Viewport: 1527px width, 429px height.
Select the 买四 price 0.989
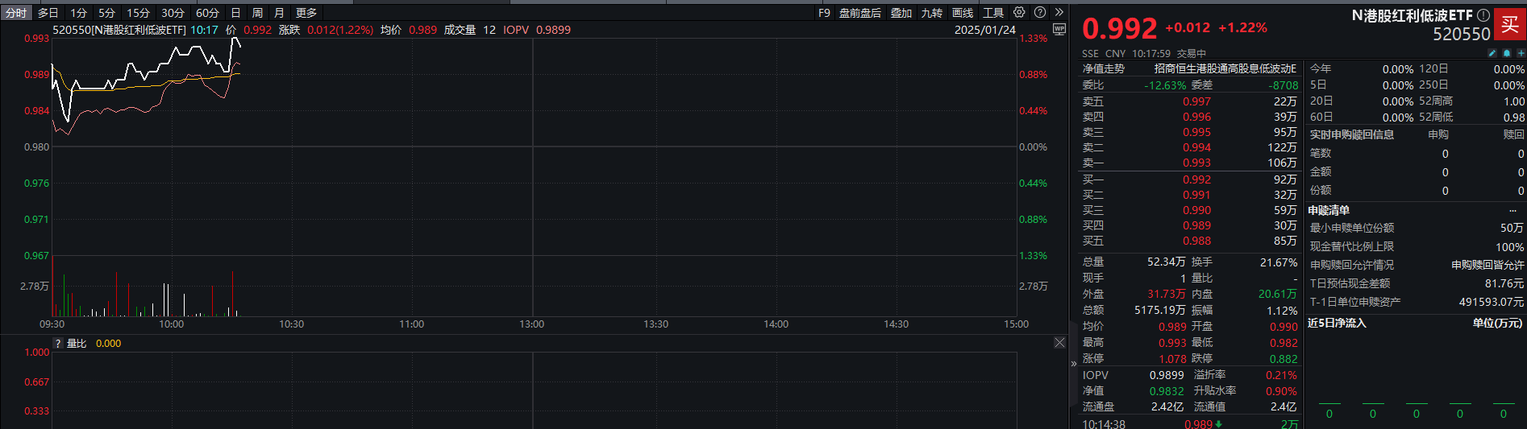1196,225
